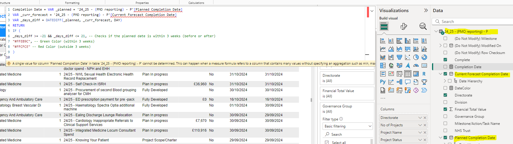Viewport: 513px width, 144px height.
Task: Select the R script visual
Action: pos(424,74)
